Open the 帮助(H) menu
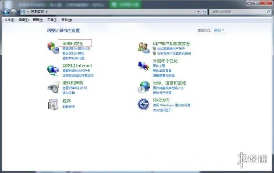274x173 pixels. 67,20
